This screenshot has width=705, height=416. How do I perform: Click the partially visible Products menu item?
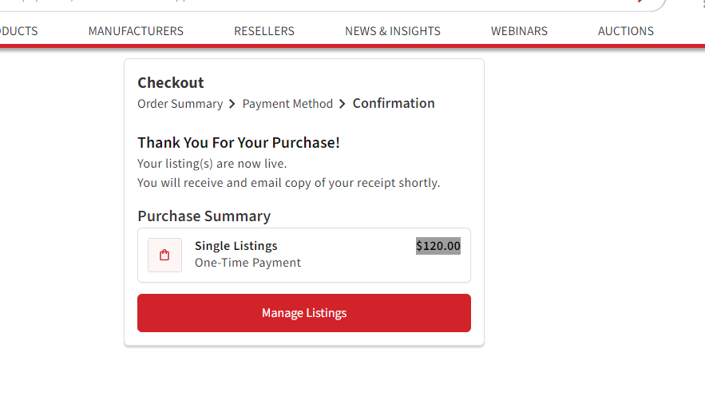coord(19,31)
